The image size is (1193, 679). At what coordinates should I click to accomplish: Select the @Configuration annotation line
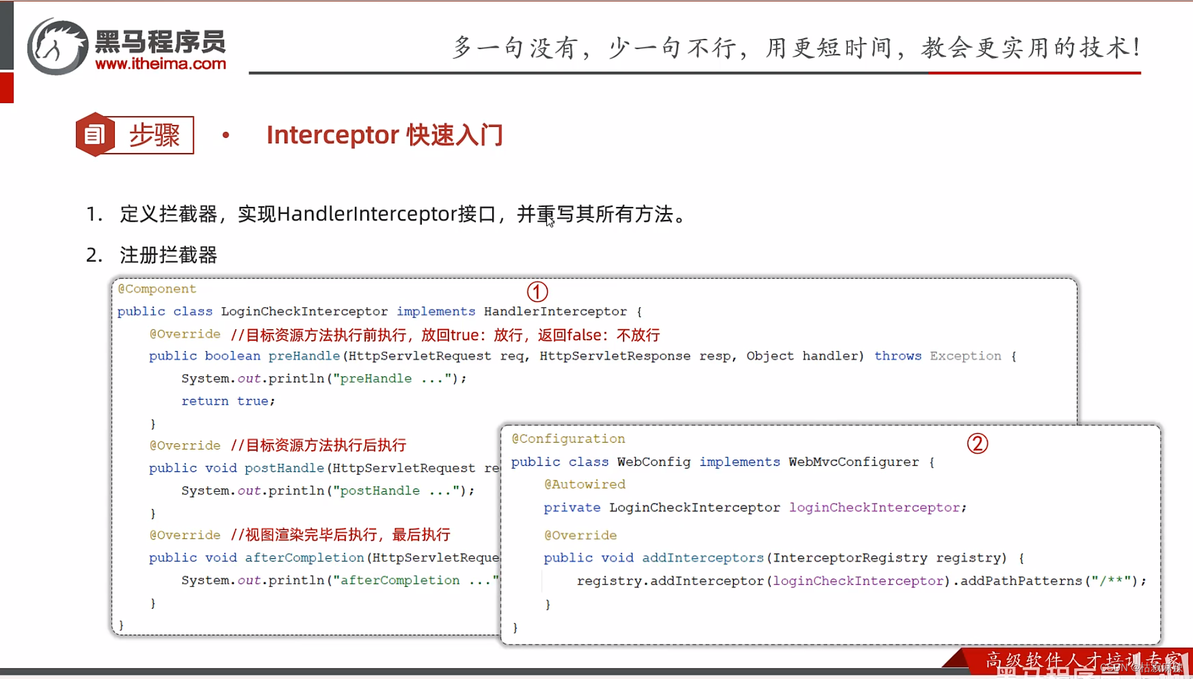click(x=568, y=438)
